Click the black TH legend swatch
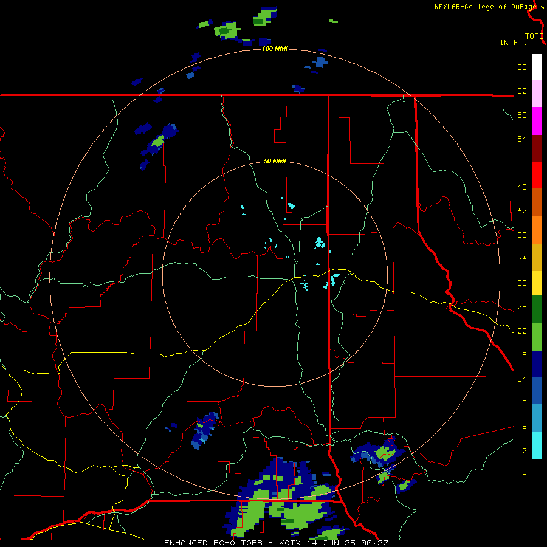The width and height of the screenshot is (547, 547). click(537, 473)
